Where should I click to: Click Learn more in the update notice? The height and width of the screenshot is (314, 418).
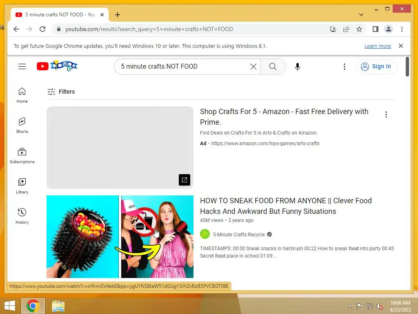click(378, 46)
